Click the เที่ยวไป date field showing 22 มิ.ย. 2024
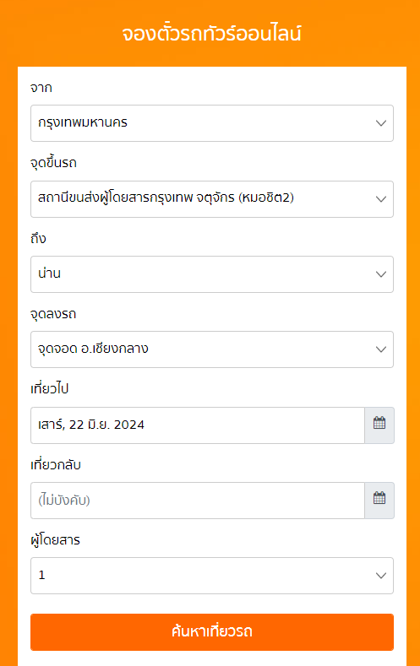The image size is (420, 666). pos(198,425)
